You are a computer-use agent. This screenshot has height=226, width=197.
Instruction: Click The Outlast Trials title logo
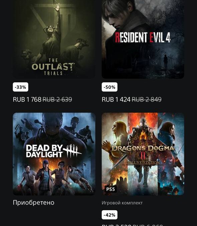pos(53,67)
